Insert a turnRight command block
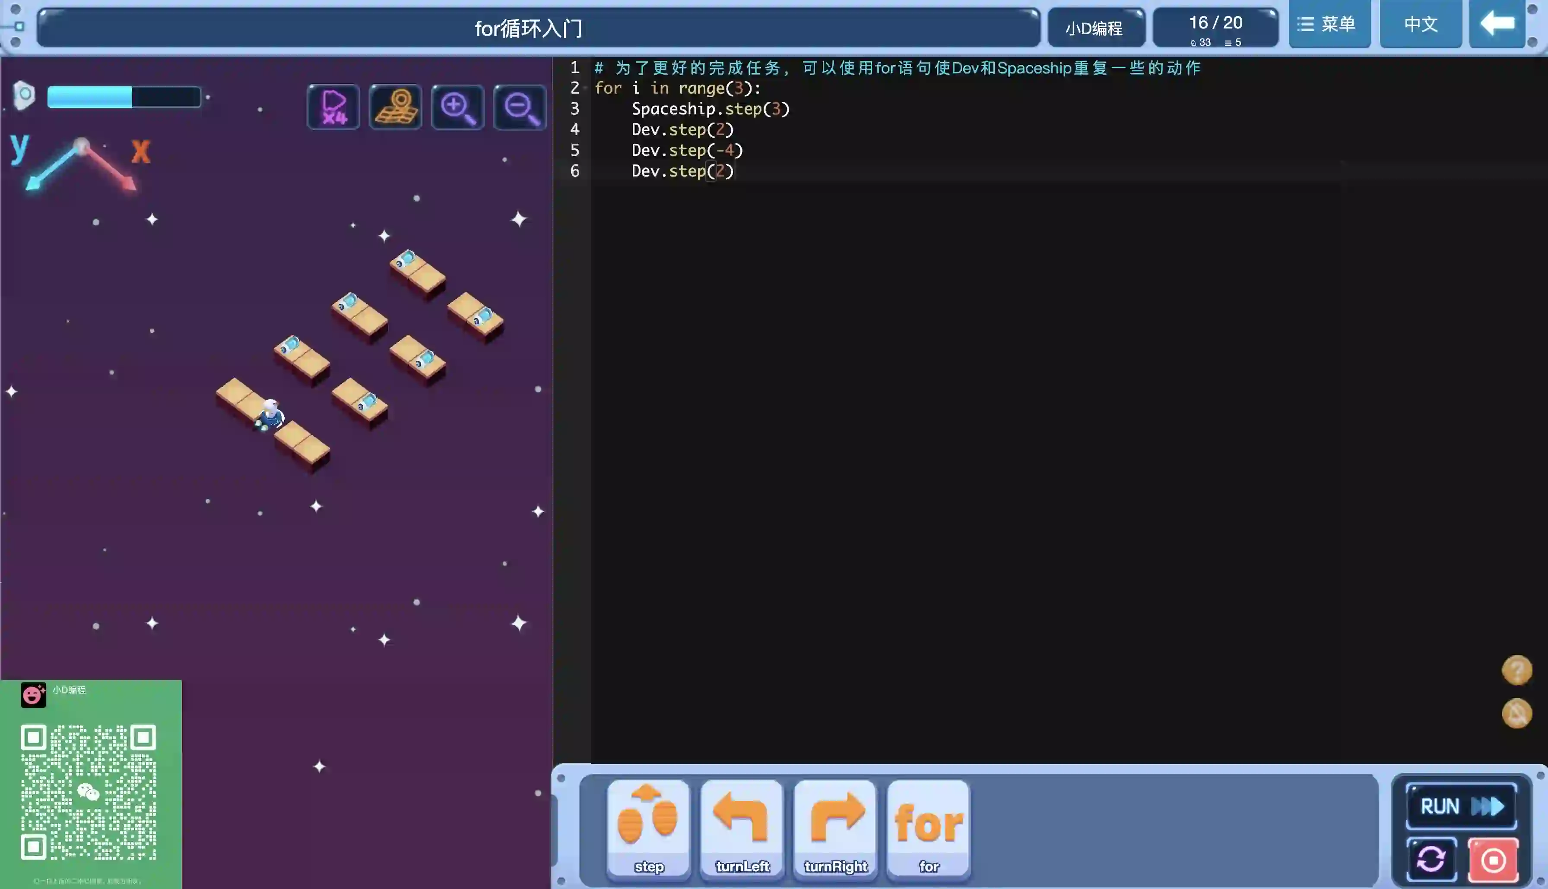 (835, 828)
